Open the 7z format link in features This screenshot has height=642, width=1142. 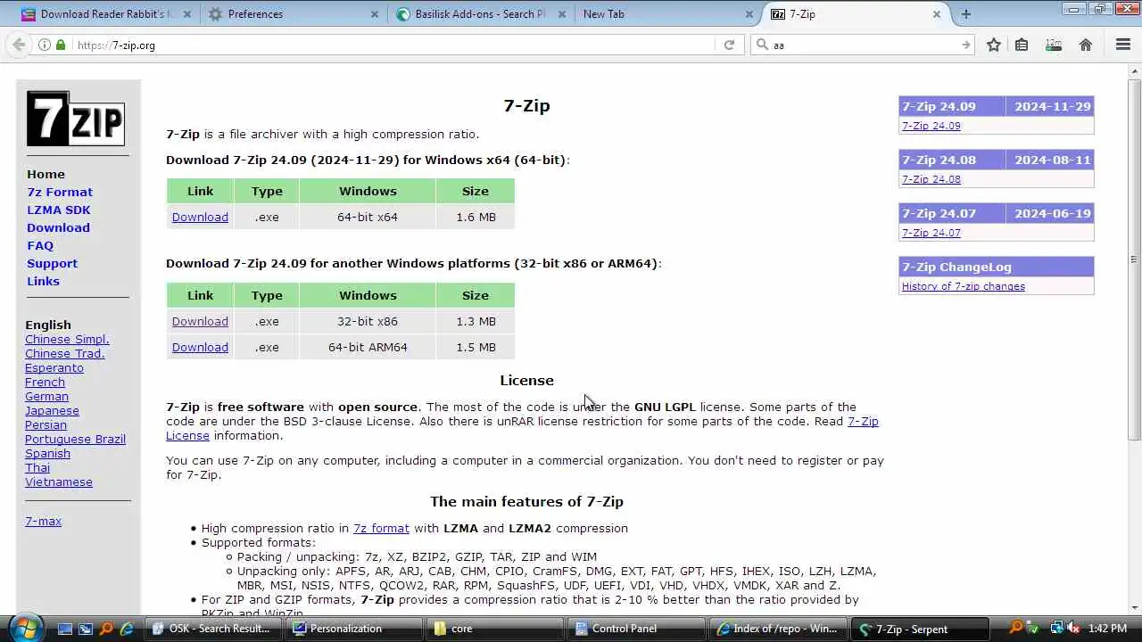(381, 528)
